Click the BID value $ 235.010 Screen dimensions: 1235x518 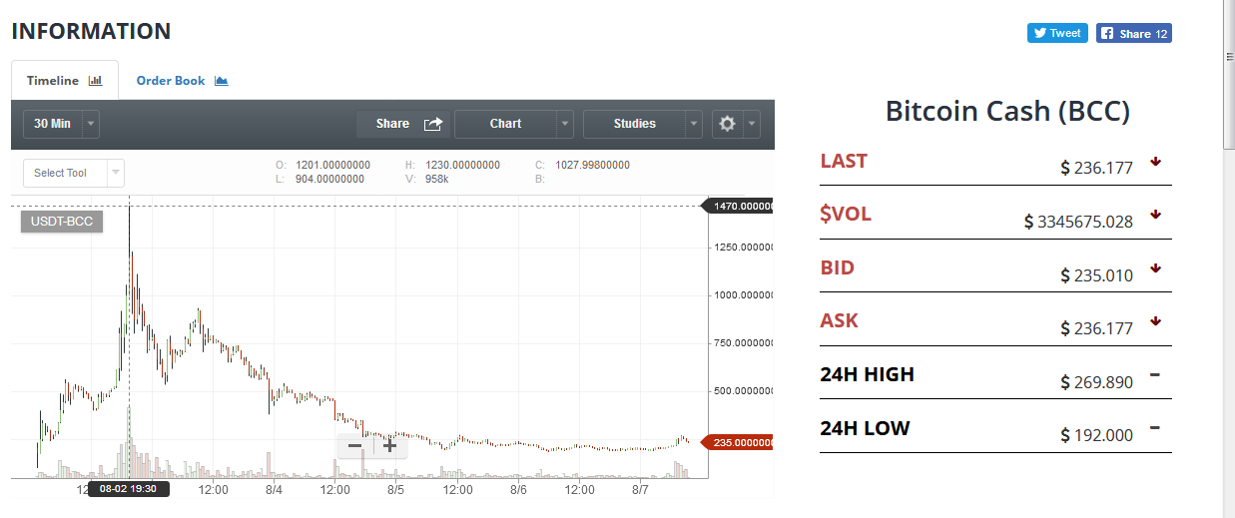tap(1096, 275)
